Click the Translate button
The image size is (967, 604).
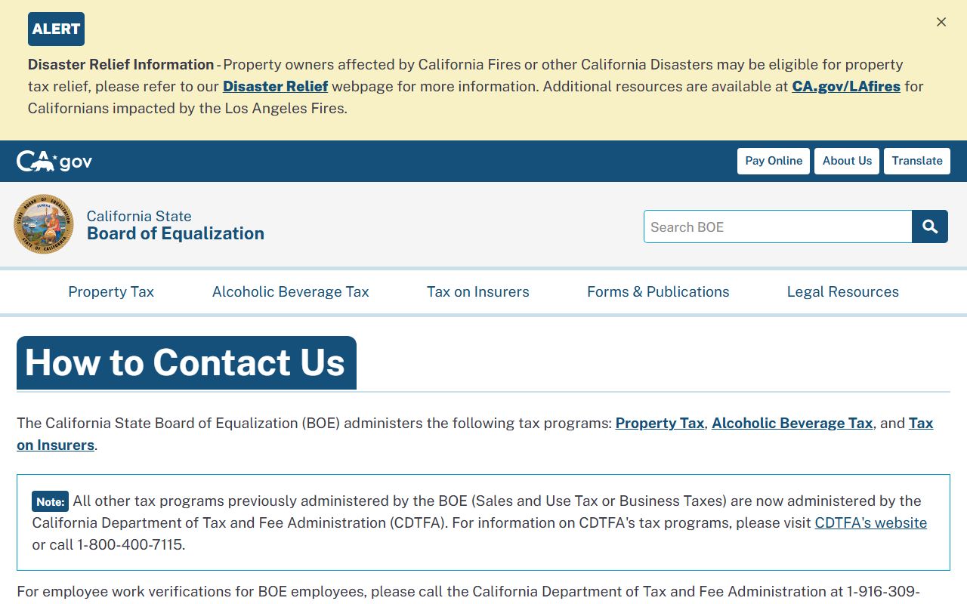[x=917, y=161]
